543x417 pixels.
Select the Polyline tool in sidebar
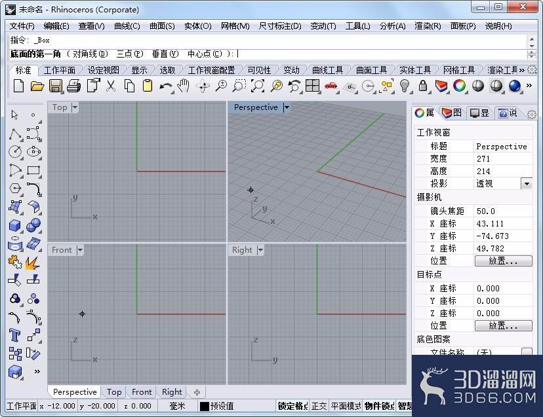[15, 134]
